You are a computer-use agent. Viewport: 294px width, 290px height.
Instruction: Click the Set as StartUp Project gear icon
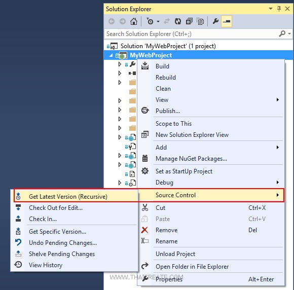[145, 171]
